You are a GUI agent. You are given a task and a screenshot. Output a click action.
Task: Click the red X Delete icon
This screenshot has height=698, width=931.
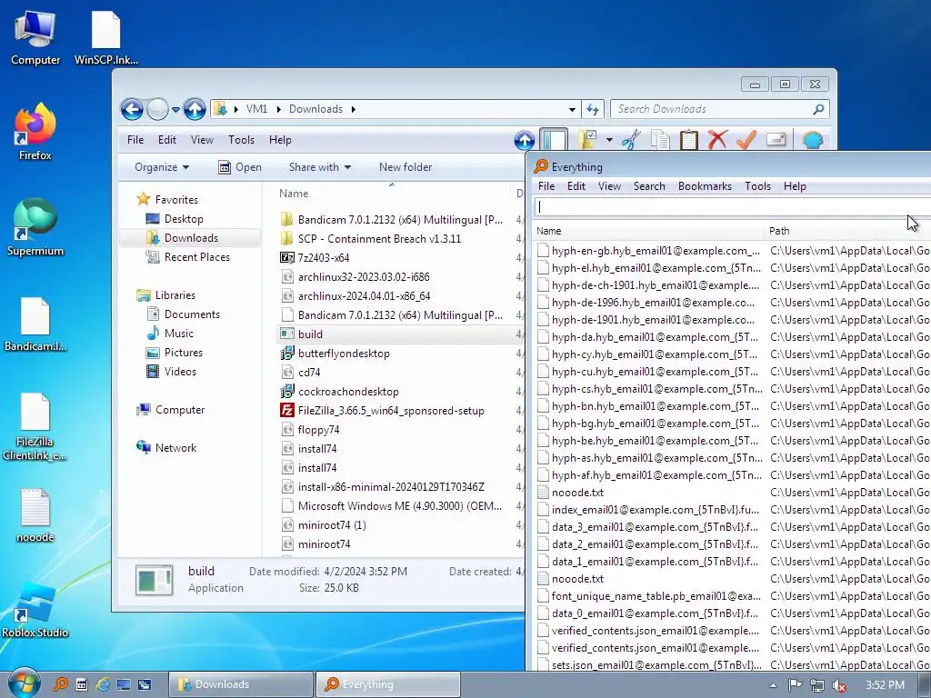click(718, 140)
